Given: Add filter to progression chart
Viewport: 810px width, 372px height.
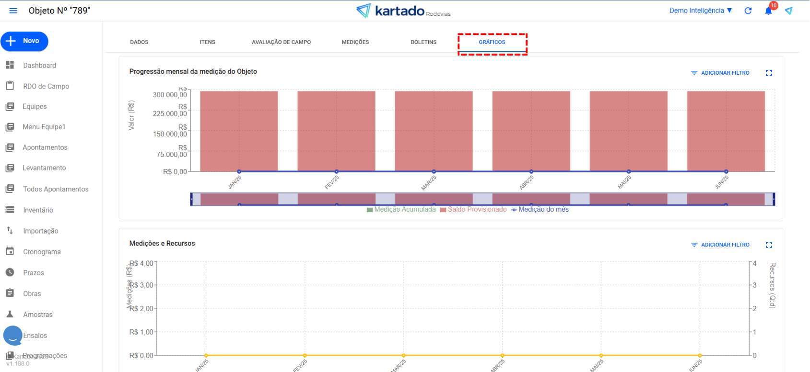Looking at the screenshot, I should tap(720, 73).
